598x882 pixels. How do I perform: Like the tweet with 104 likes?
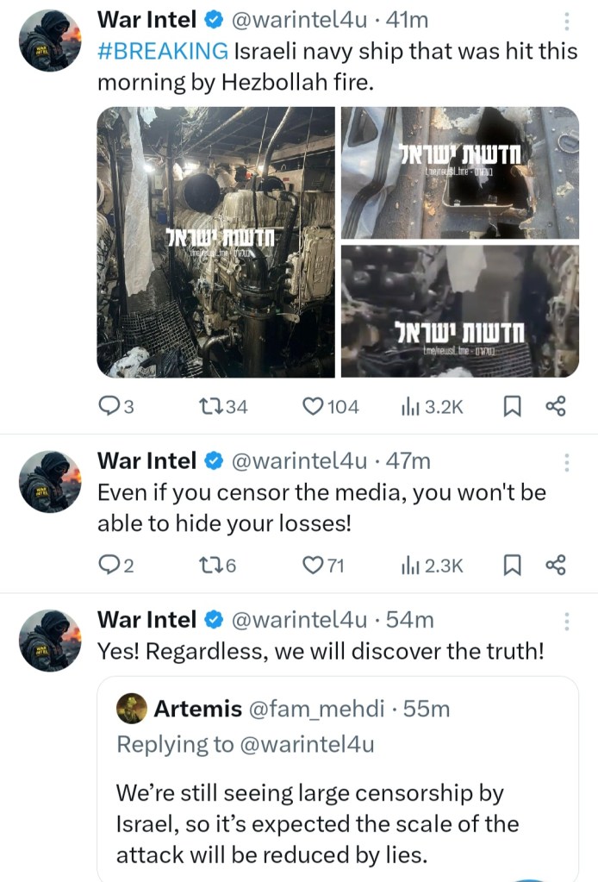(313, 406)
